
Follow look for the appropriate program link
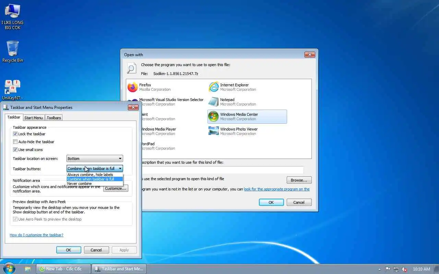tap(277, 189)
